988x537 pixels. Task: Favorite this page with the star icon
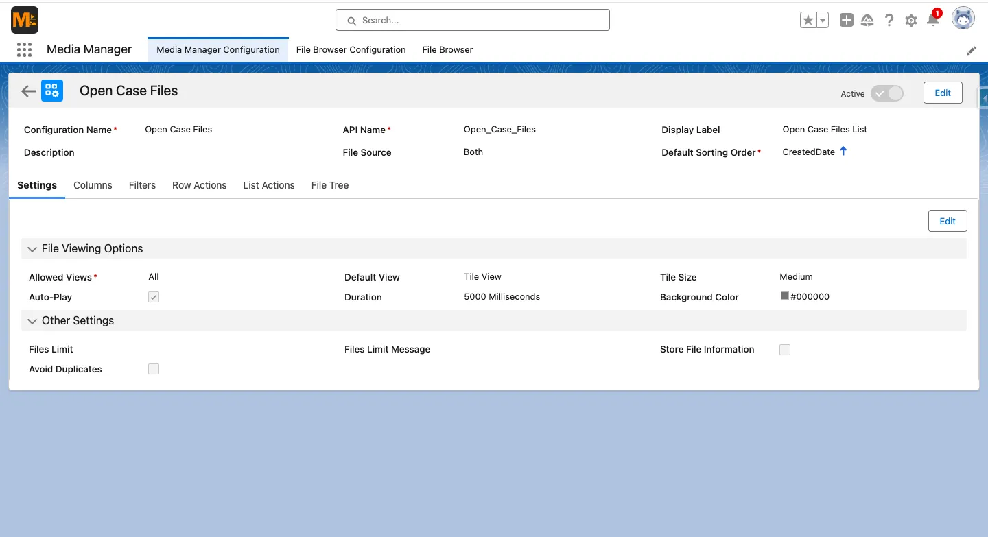click(807, 20)
